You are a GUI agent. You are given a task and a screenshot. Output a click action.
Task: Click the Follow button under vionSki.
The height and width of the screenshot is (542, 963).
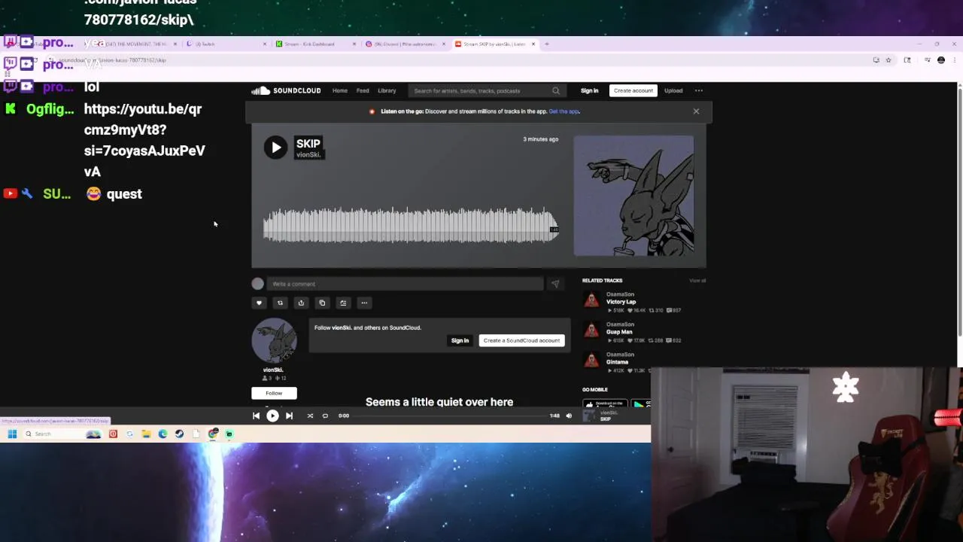tap(274, 393)
